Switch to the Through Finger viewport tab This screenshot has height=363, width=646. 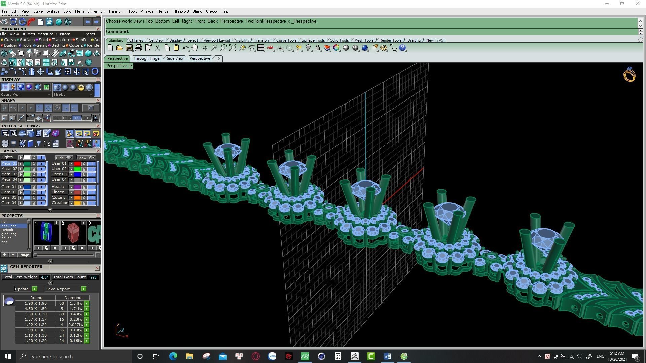tap(147, 58)
